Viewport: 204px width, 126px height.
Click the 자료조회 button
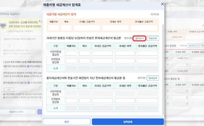click(x=153, y=38)
